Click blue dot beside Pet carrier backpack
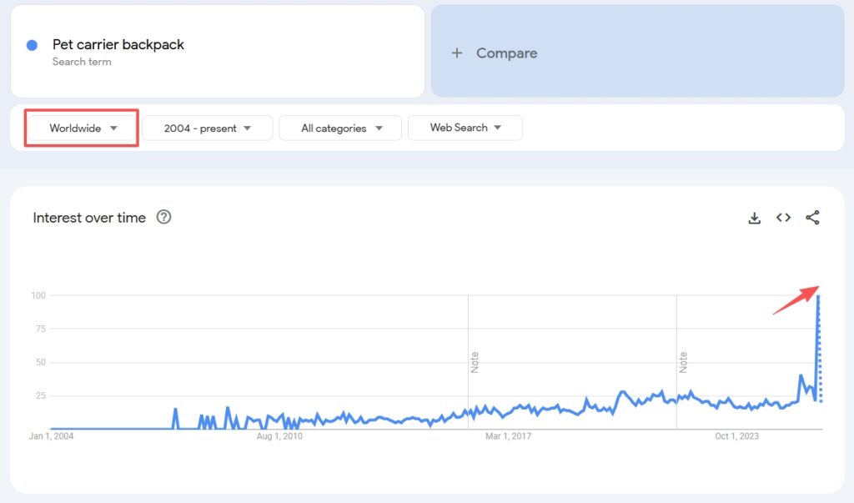The image size is (854, 503). click(x=32, y=45)
